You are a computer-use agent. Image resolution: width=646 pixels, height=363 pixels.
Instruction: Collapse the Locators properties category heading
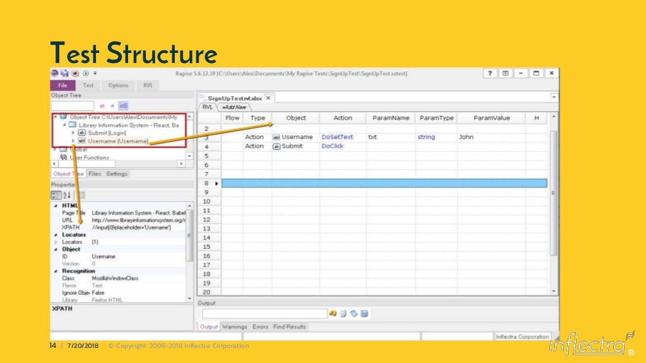click(56, 234)
